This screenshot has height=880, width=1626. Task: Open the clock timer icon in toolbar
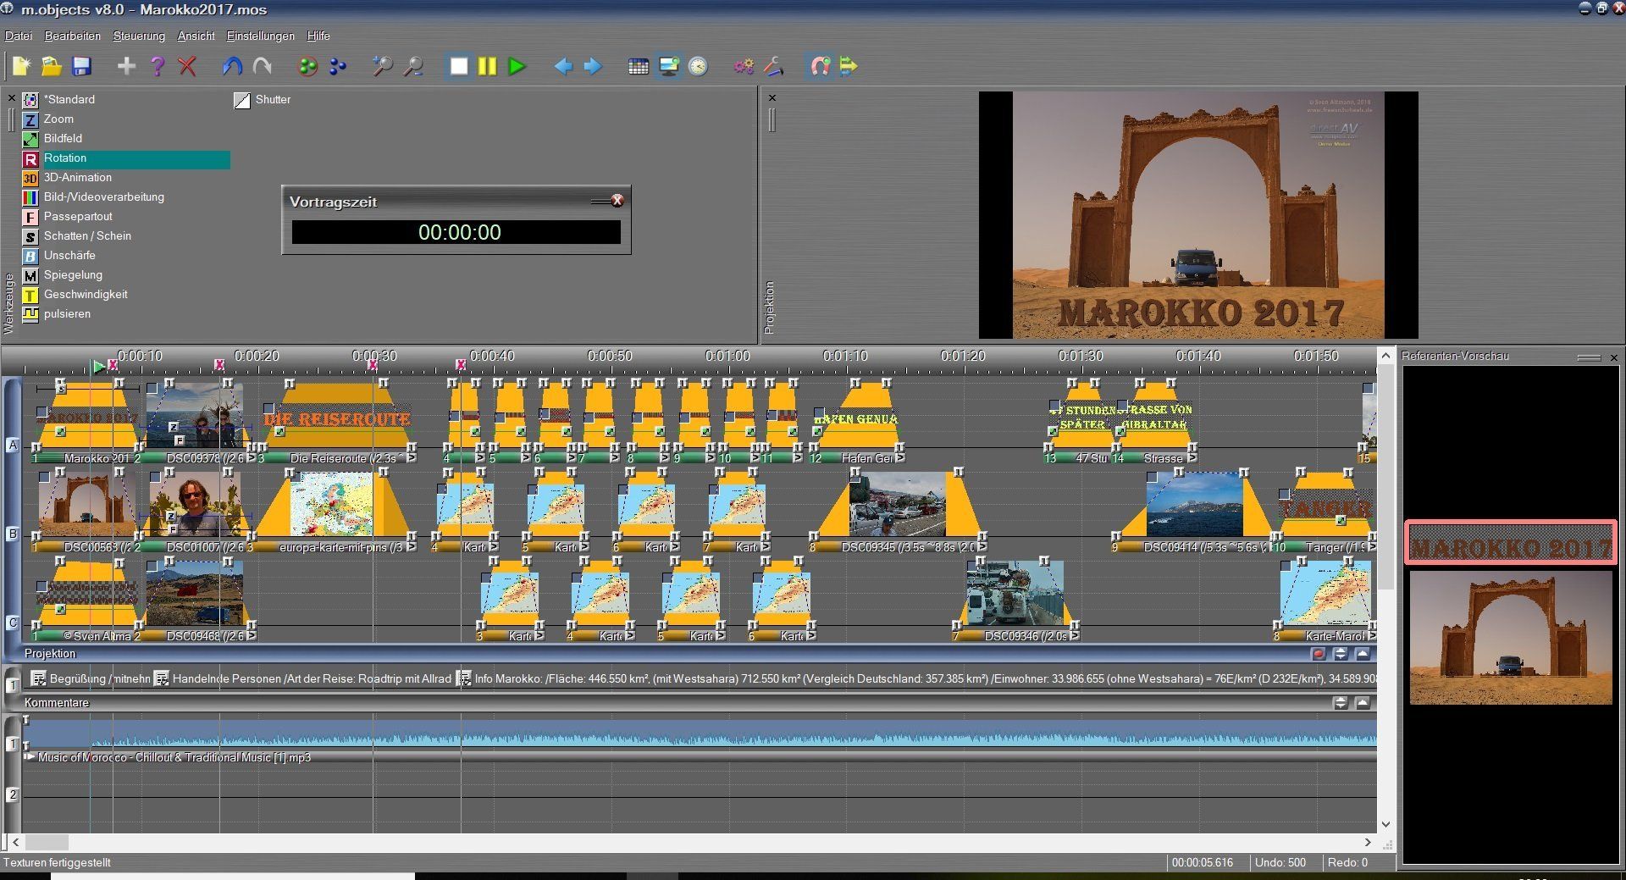[x=698, y=66]
